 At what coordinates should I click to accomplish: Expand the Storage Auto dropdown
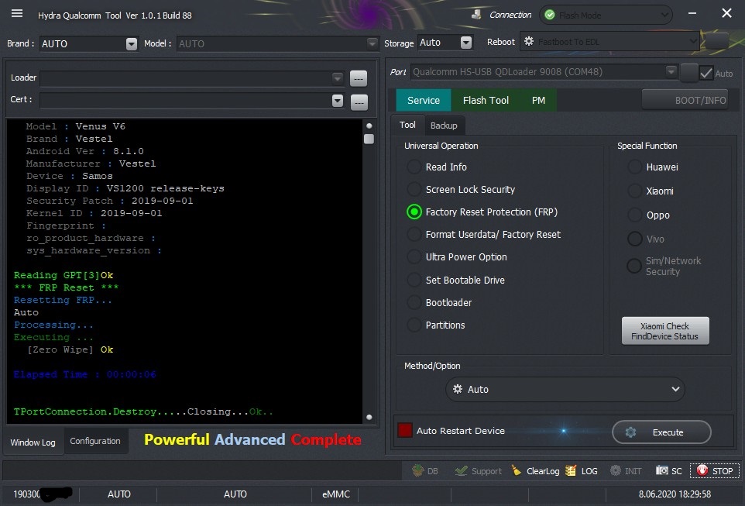click(466, 43)
